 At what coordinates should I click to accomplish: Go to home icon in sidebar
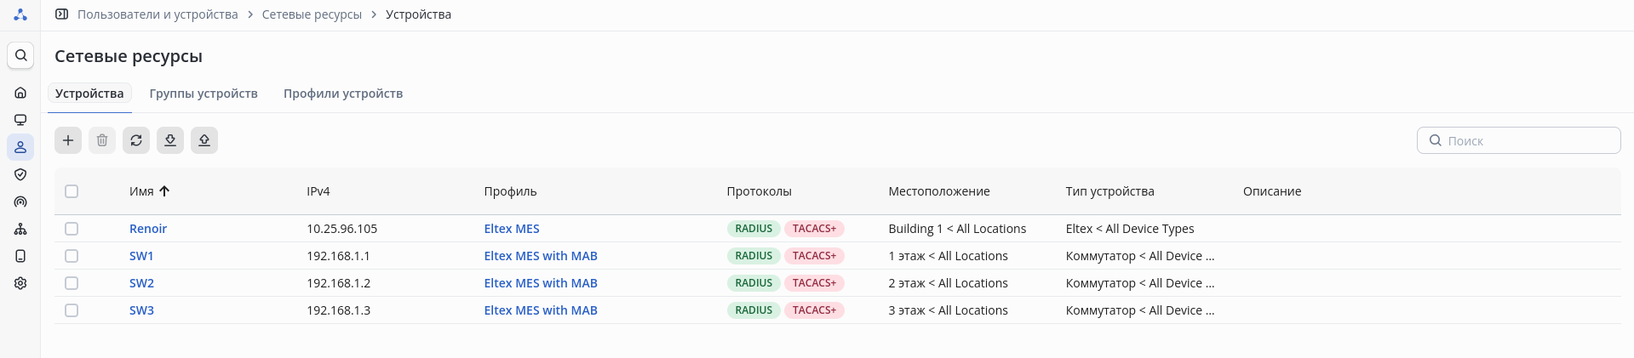pos(20,93)
